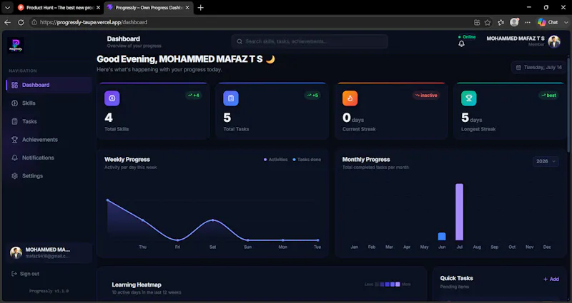
Task: Click the Sat data point in Weekly Progress
Action: (212, 220)
